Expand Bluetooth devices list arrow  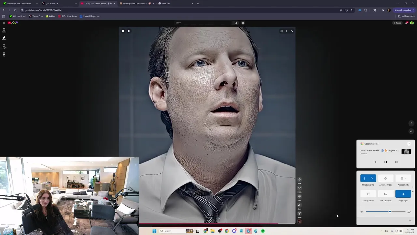372,178
